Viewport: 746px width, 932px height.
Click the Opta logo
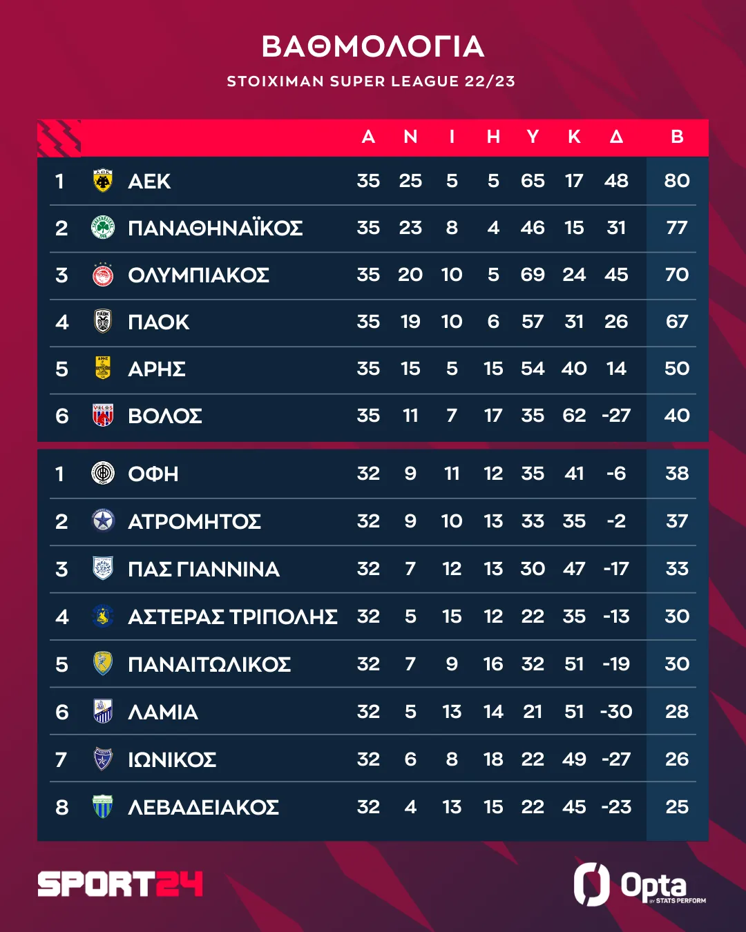(x=639, y=884)
